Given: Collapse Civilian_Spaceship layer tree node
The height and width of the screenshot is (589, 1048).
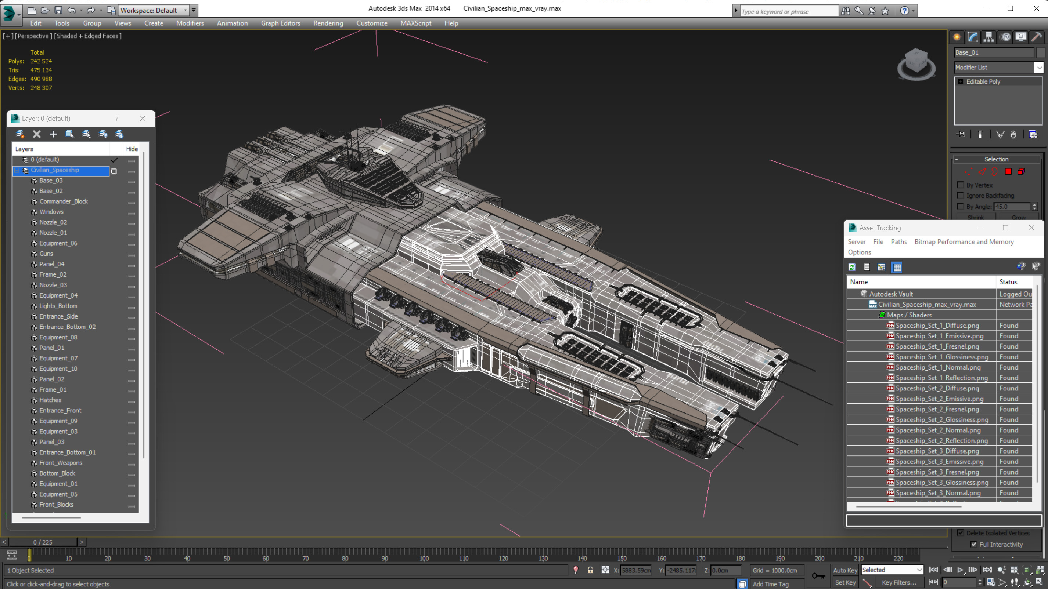Looking at the screenshot, I should 17,170.
